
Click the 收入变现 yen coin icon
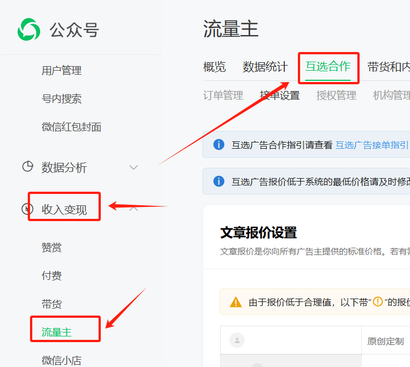click(27, 209)
